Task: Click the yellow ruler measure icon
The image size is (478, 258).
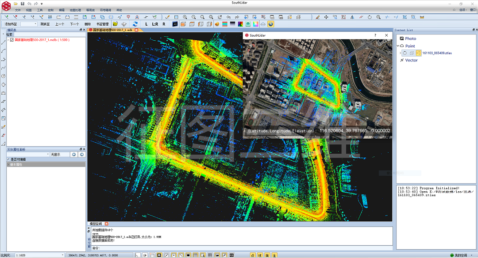Action: coord(422,17)
